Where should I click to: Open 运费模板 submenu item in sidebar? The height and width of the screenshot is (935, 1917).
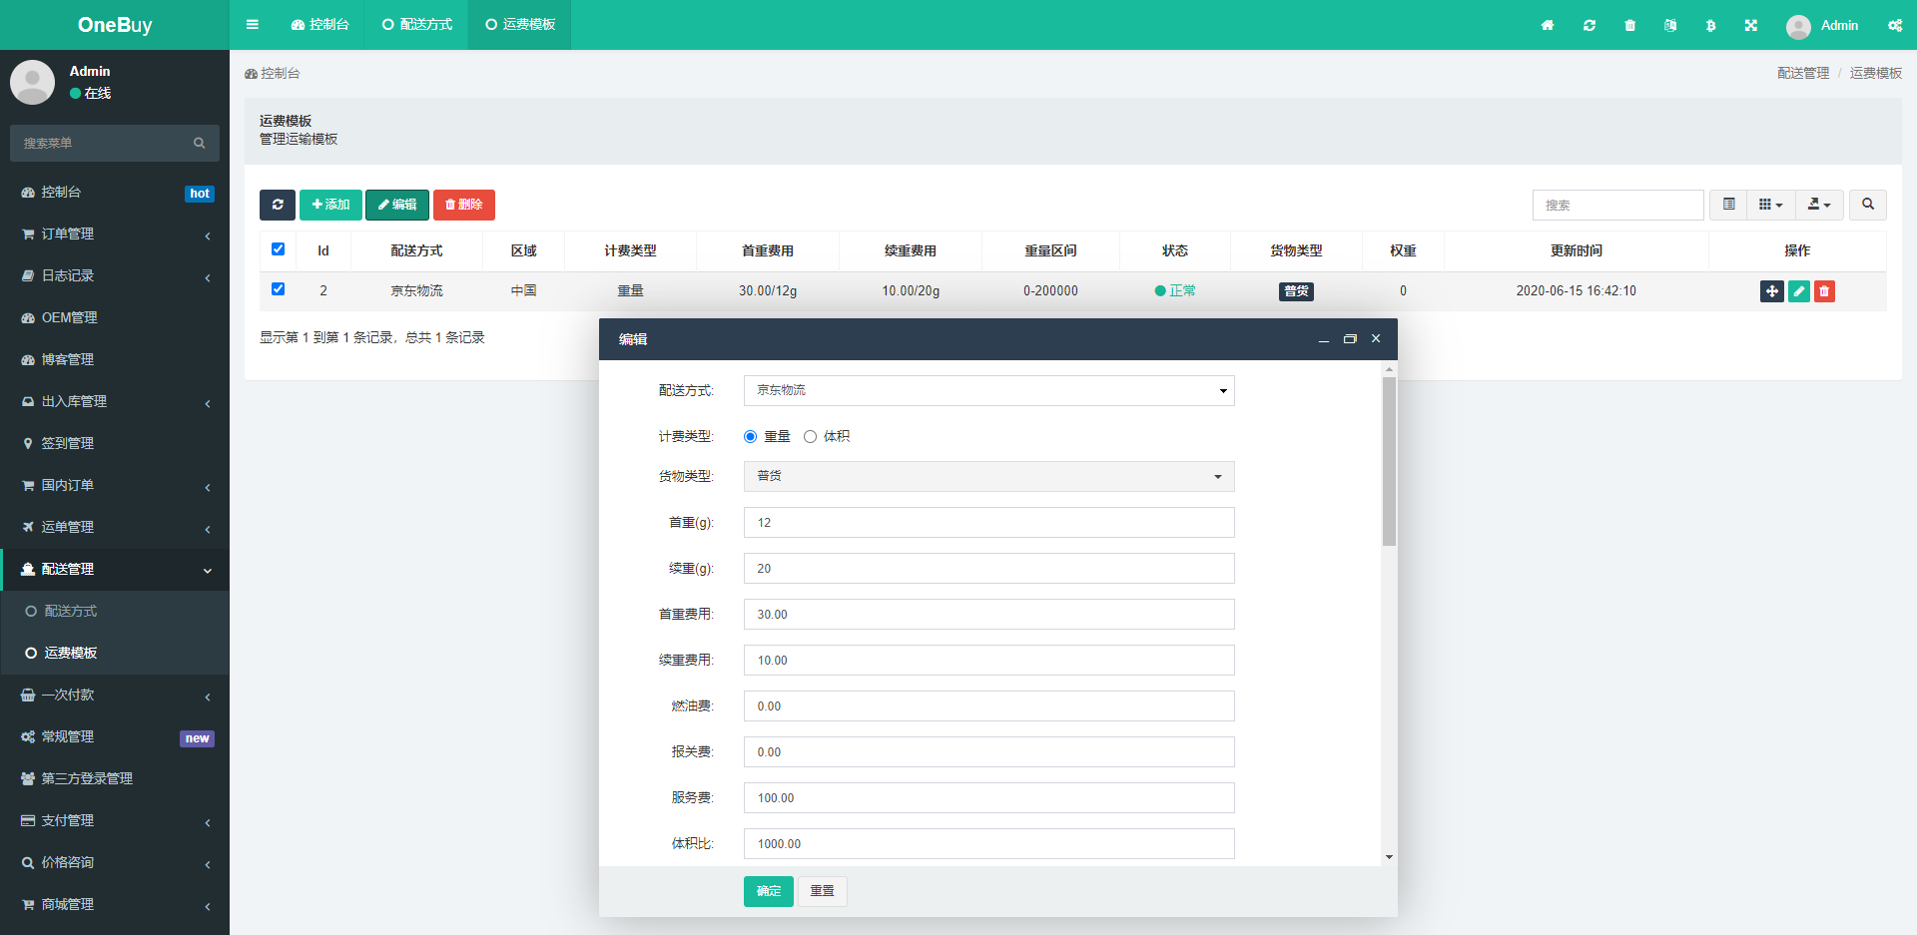click(x=115, y=653)
